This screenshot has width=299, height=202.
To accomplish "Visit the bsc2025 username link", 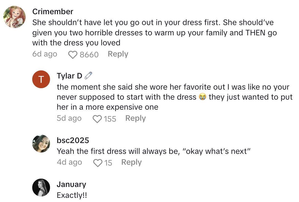I will 73,140.
